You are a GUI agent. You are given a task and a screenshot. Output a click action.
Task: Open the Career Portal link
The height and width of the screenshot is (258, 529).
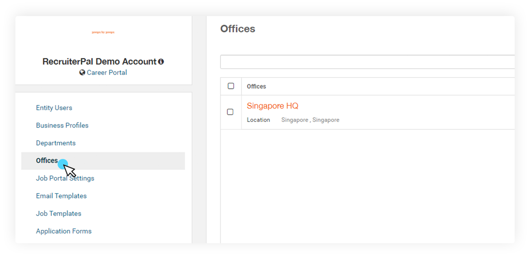[107, 72]
